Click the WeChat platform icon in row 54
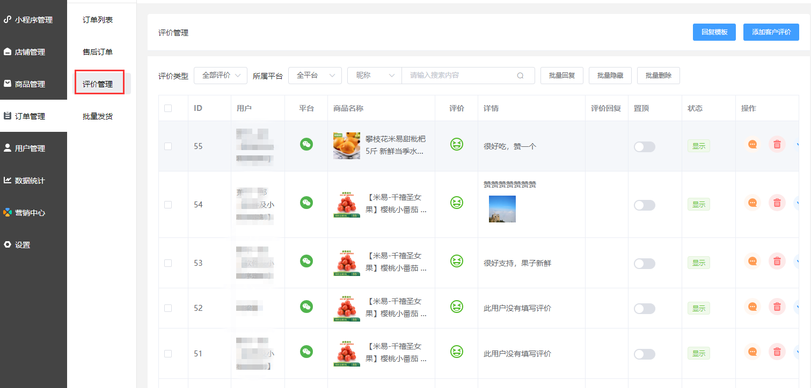The image size is (811, 388). pyautogui.click(x=306, y=203)
